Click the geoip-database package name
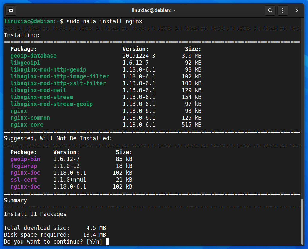Screen dimensions: 308x249 click(34, 56)
